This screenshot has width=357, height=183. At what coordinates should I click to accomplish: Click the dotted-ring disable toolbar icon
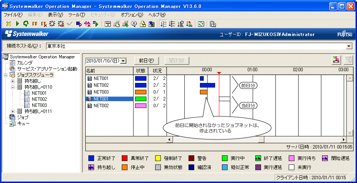click(52, 24)
